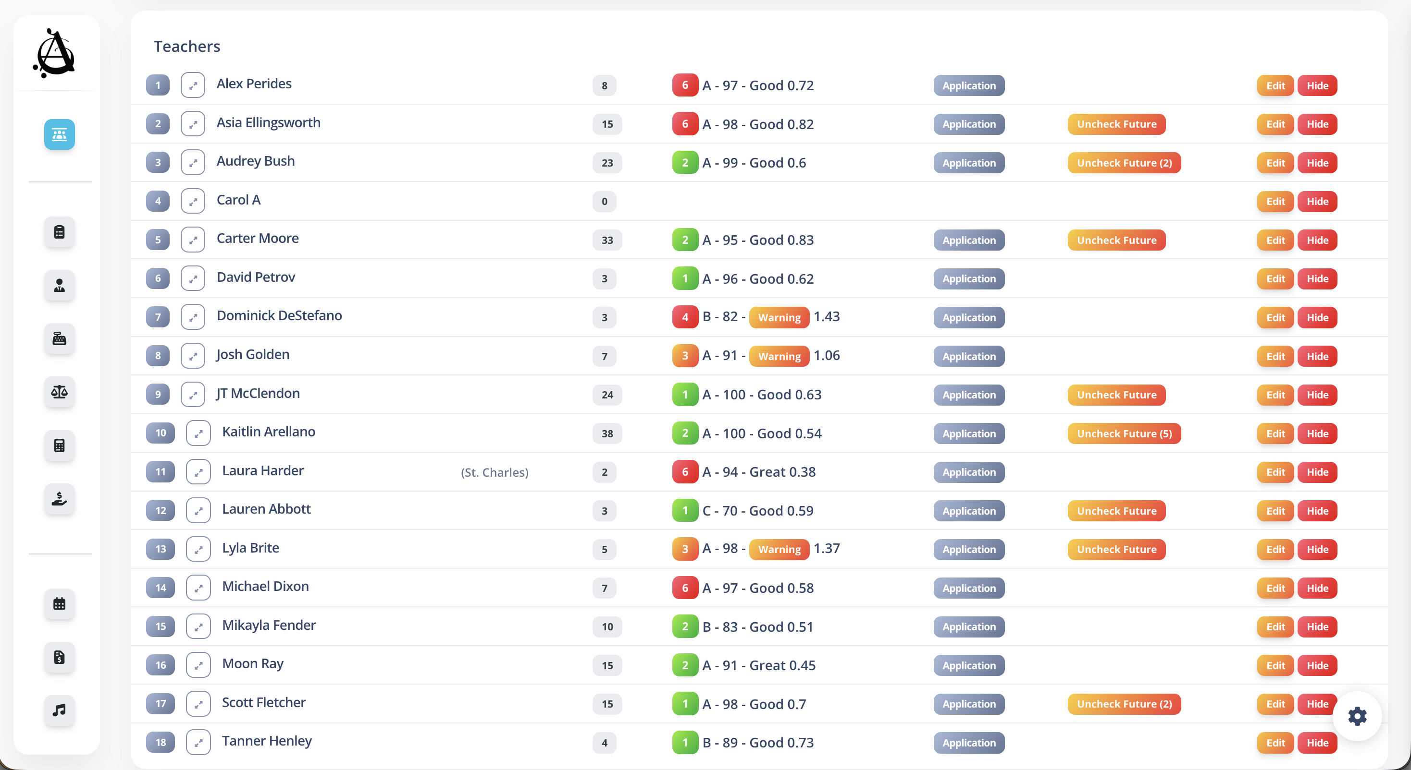The image size is (1411, 770).
Task: Click row number 17 badge for Scott Fletcher
Action: coord(161,704)
